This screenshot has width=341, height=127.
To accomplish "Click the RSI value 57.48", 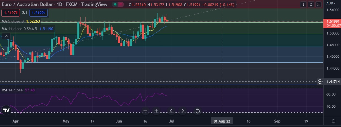I will 30,90.
